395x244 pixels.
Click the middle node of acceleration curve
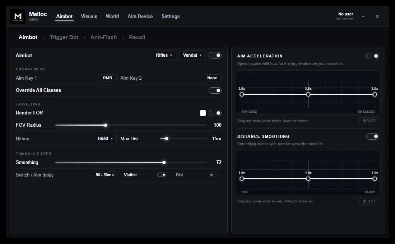point(308,94)
